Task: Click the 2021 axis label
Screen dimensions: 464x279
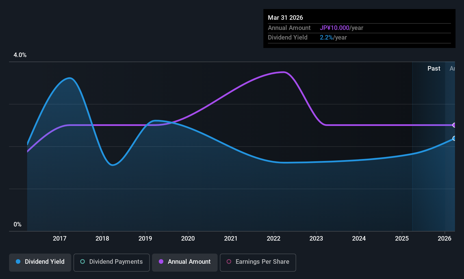Action: [x=231, y=239]
